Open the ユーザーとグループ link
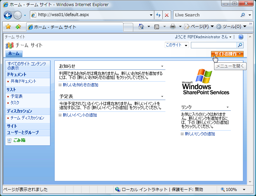Image resolution: width=256 pixels, height=196 pixels. (x=23, y=133)
